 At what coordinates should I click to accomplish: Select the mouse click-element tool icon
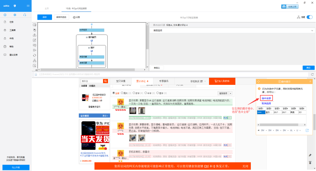click(x=35, y=30)
